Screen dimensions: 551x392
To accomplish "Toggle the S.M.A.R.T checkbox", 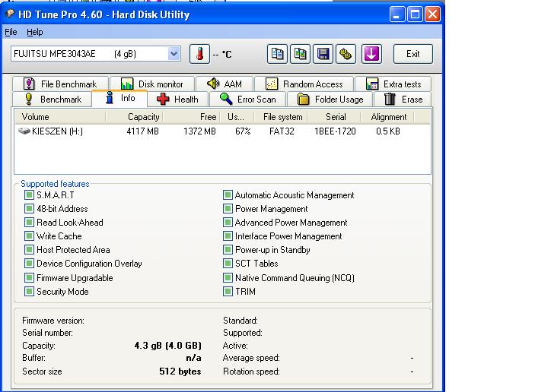I will click(x=29, y=194).
